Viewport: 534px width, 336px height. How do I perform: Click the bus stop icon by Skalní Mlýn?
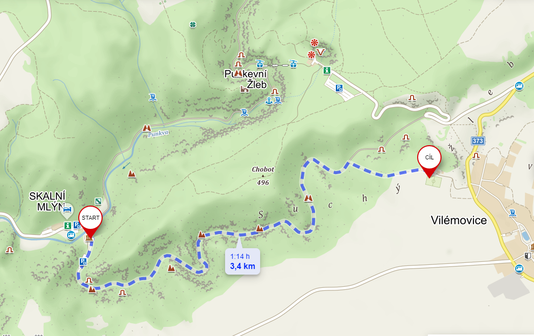[71, 235]
